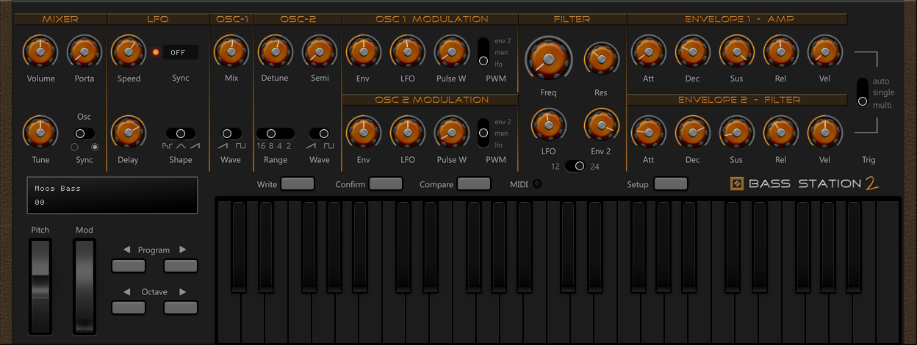Screen dimensions: 917x345
Task: Click the LFO Speed knob
Action: pos(128,51)
